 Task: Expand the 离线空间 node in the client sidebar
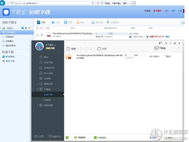tap(37, 84)
